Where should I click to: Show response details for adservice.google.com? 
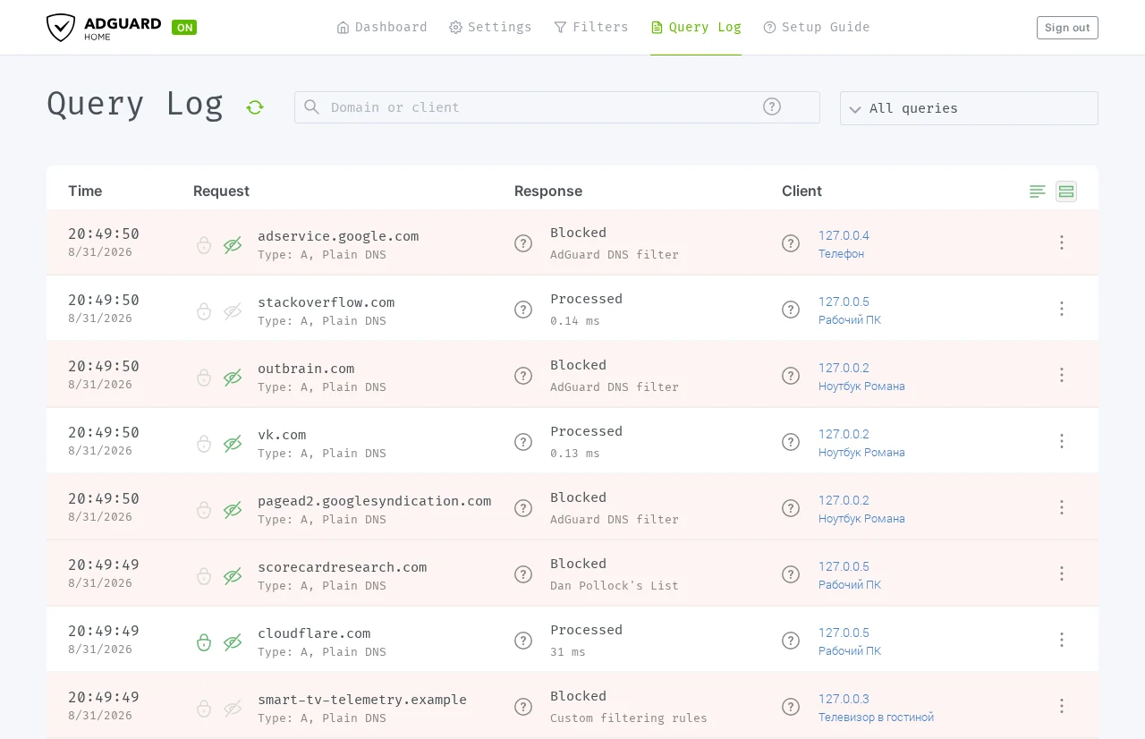coord(523,243)
